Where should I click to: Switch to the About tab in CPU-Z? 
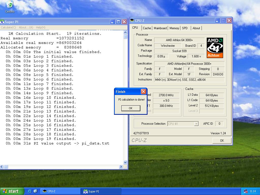(x=196, y=28)
